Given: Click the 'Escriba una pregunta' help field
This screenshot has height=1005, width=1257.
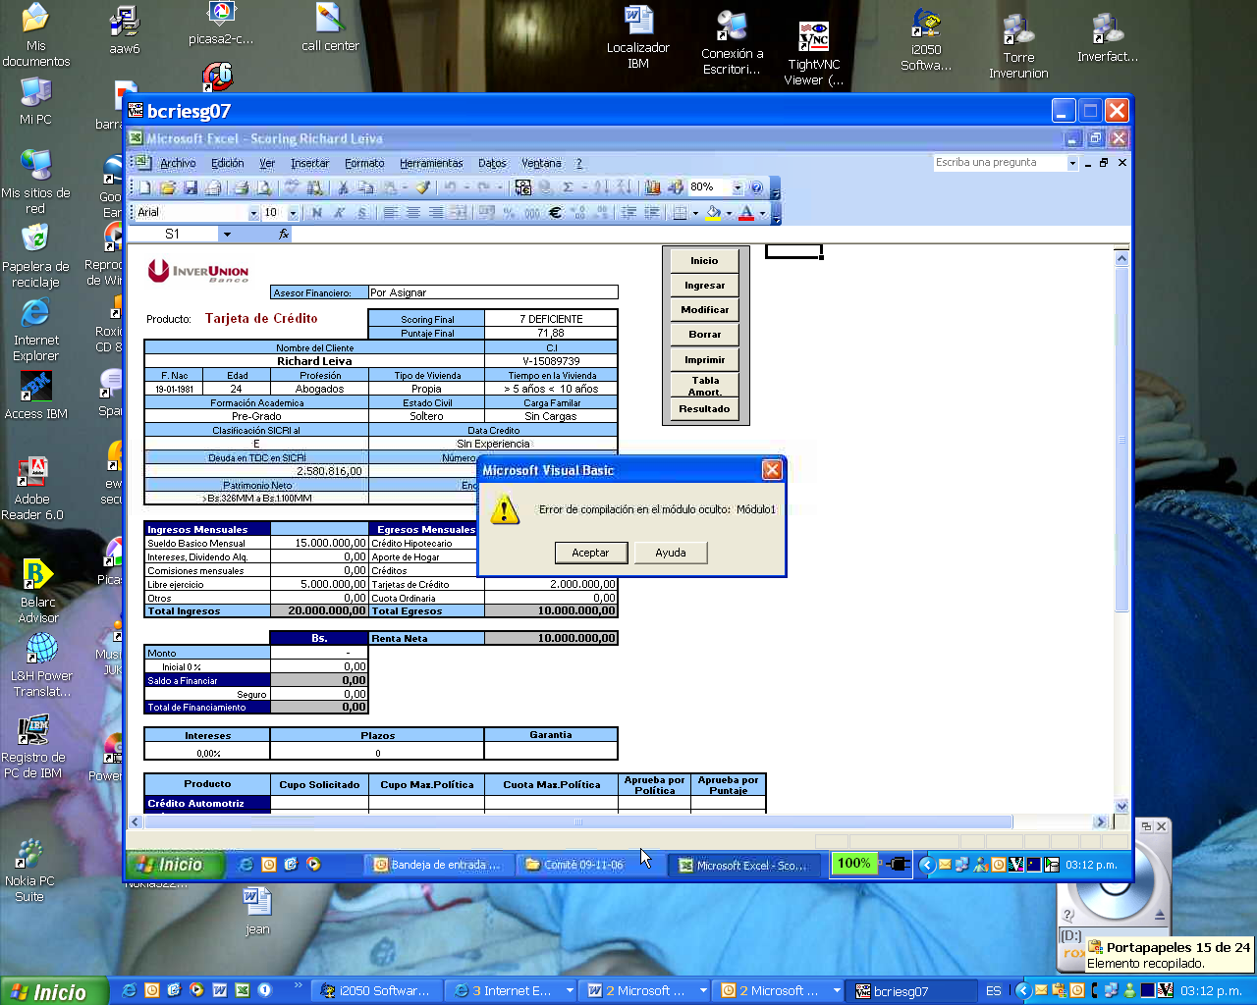Looking at the screenshot, I should [1000, 163].
